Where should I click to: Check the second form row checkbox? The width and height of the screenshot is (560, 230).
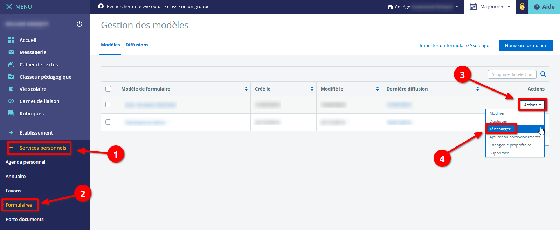108,122
